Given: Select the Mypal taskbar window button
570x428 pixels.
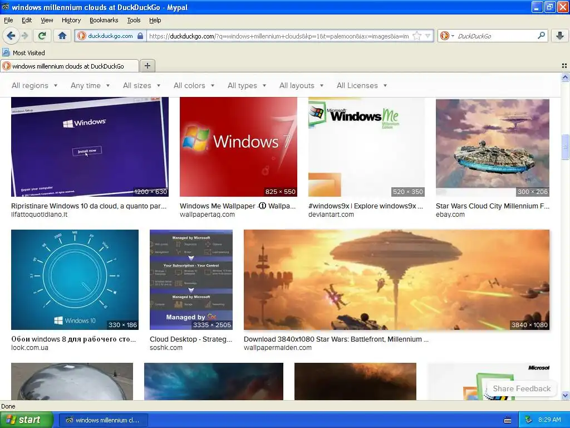Looking at the screenshot, I should (103, 420).
